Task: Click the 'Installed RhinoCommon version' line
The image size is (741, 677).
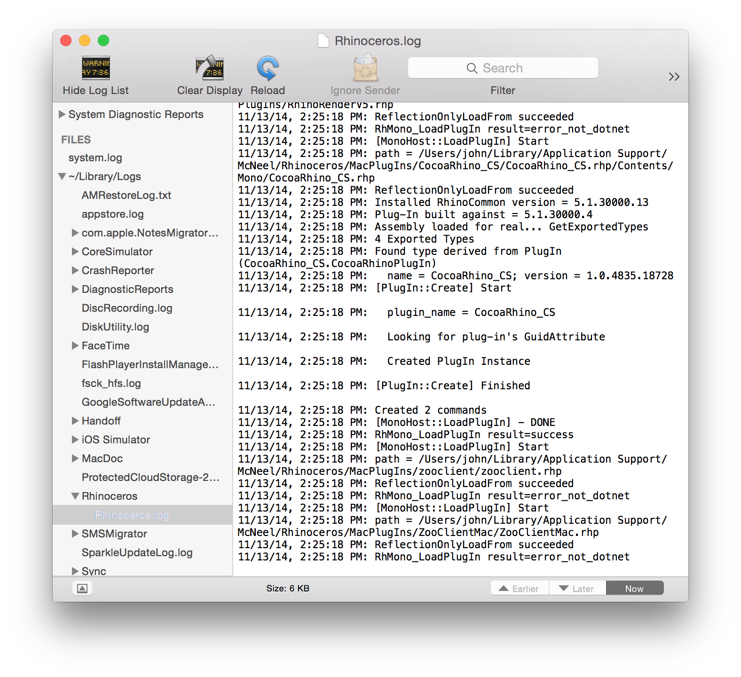Action: tap(443, 202)
